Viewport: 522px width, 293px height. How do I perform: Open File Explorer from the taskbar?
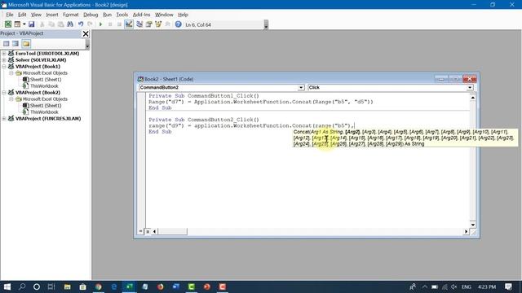click(x=67, y=286)
